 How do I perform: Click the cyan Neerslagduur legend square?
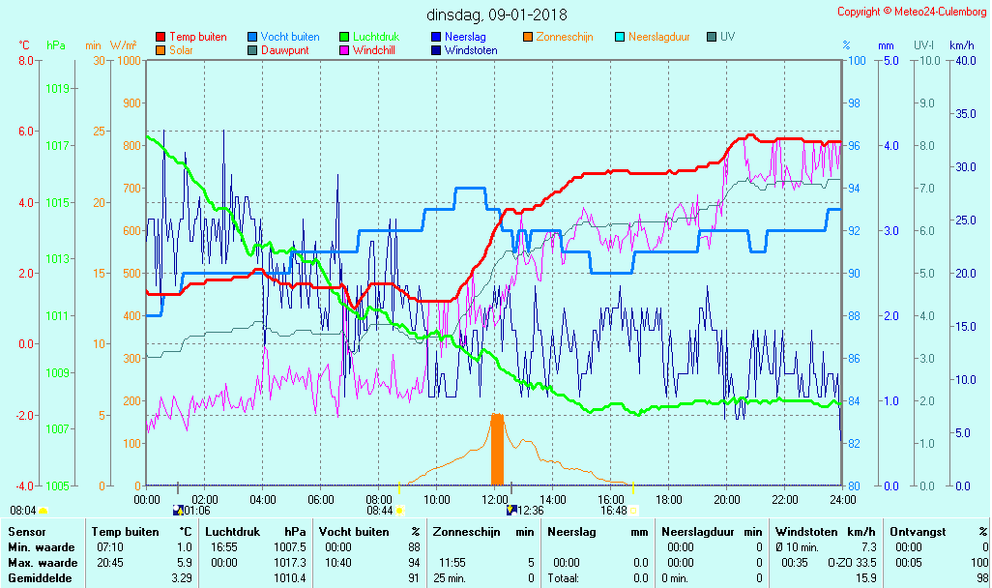click(620, 37)
